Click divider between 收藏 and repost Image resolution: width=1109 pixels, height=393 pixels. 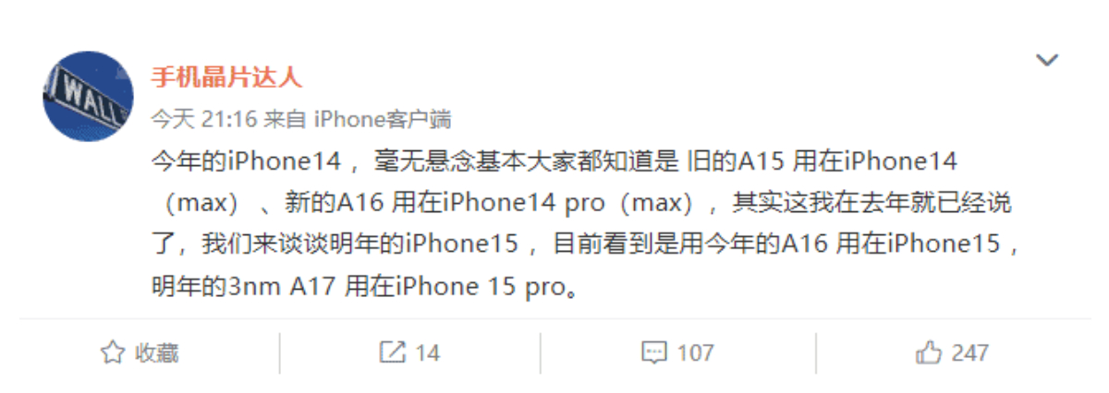280,352
